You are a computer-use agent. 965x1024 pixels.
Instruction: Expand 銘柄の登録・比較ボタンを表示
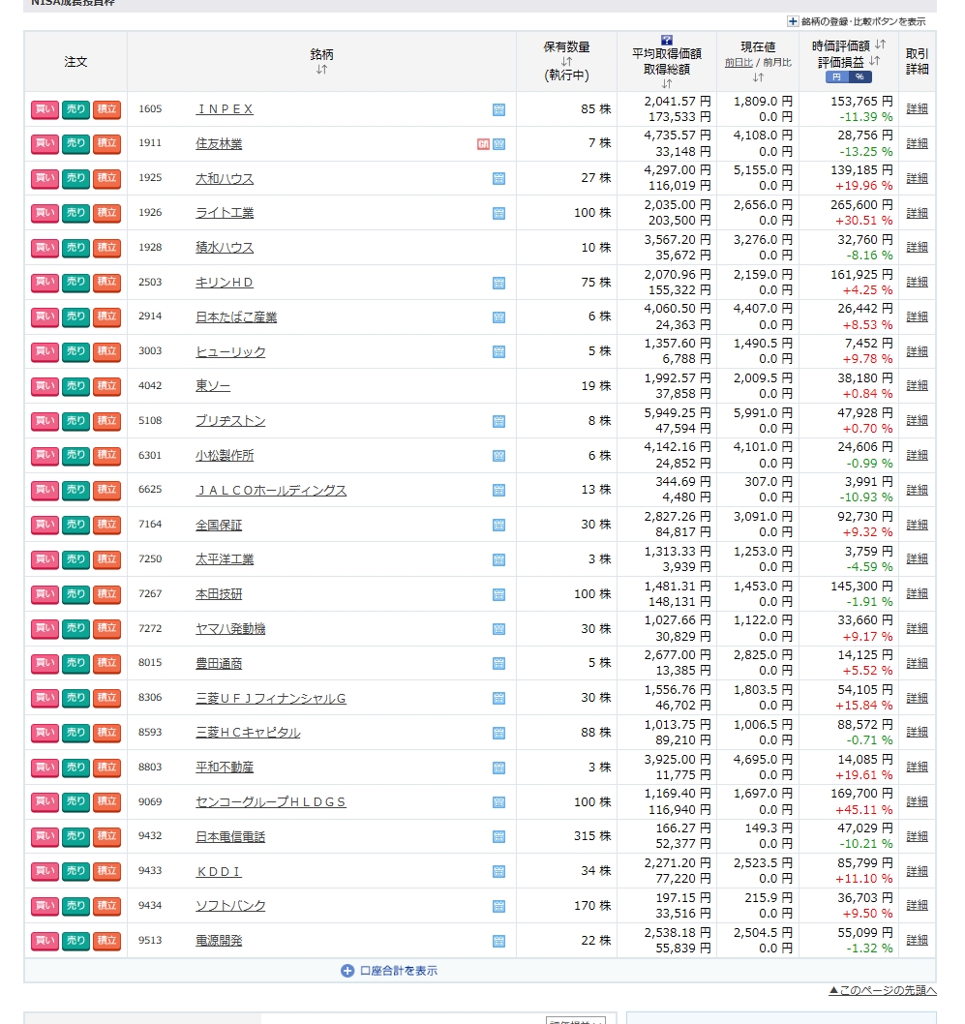(x=857, y=21)
